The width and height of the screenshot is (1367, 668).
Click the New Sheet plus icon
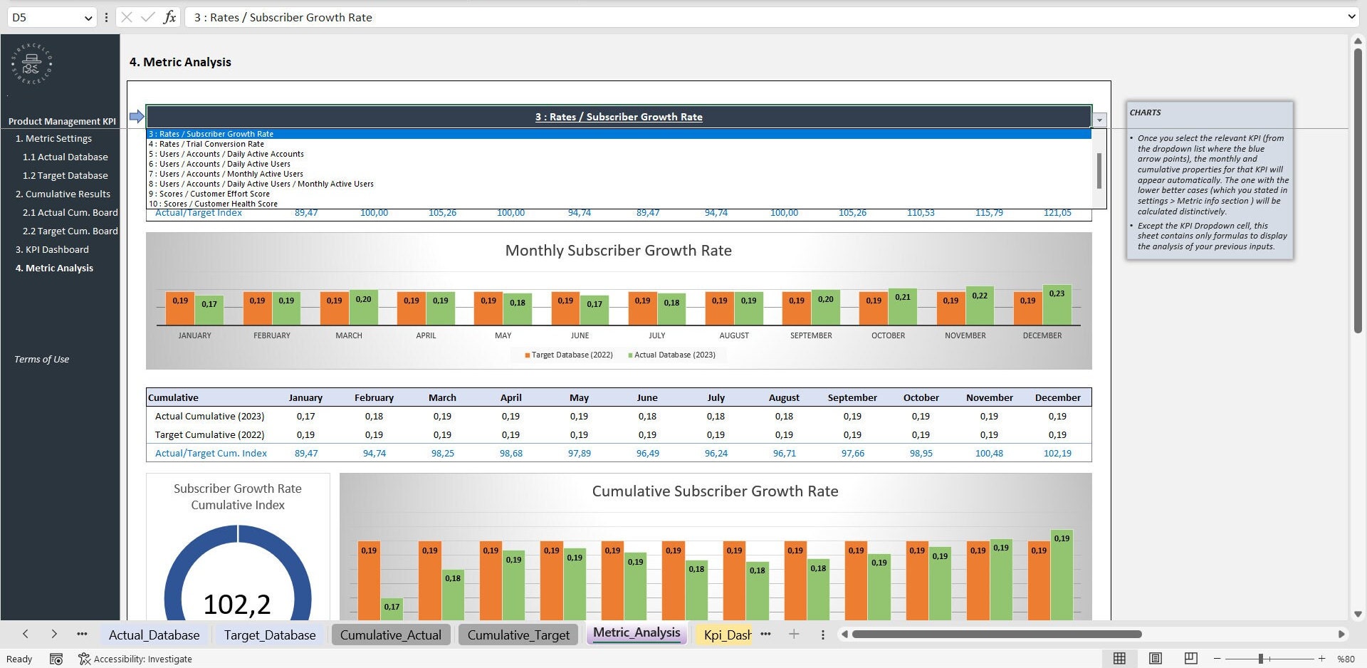794,634
